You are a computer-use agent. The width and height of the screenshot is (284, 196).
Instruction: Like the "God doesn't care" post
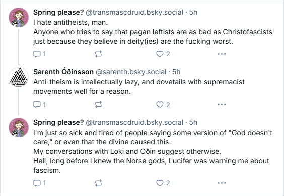[x=163, y=183]
